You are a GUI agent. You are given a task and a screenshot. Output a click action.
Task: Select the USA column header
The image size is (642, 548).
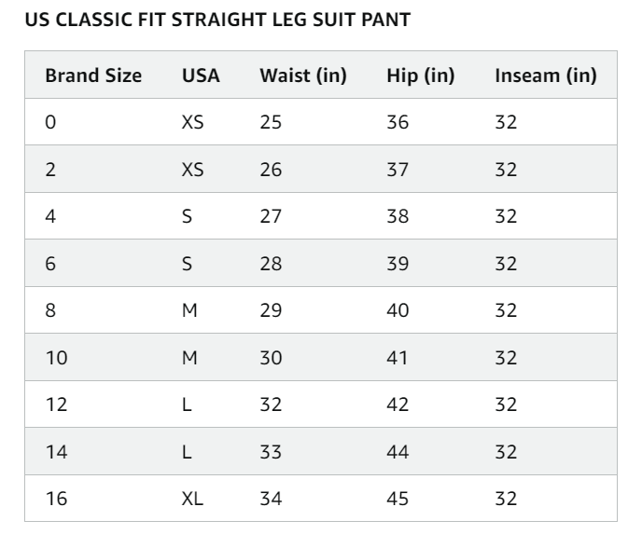pos(201,75)
